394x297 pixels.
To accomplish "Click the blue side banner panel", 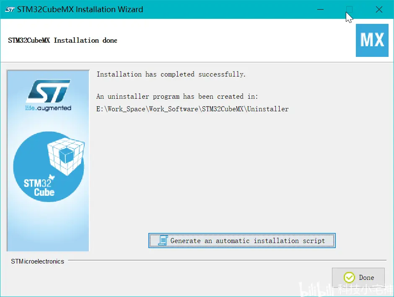I will (48, 161).
